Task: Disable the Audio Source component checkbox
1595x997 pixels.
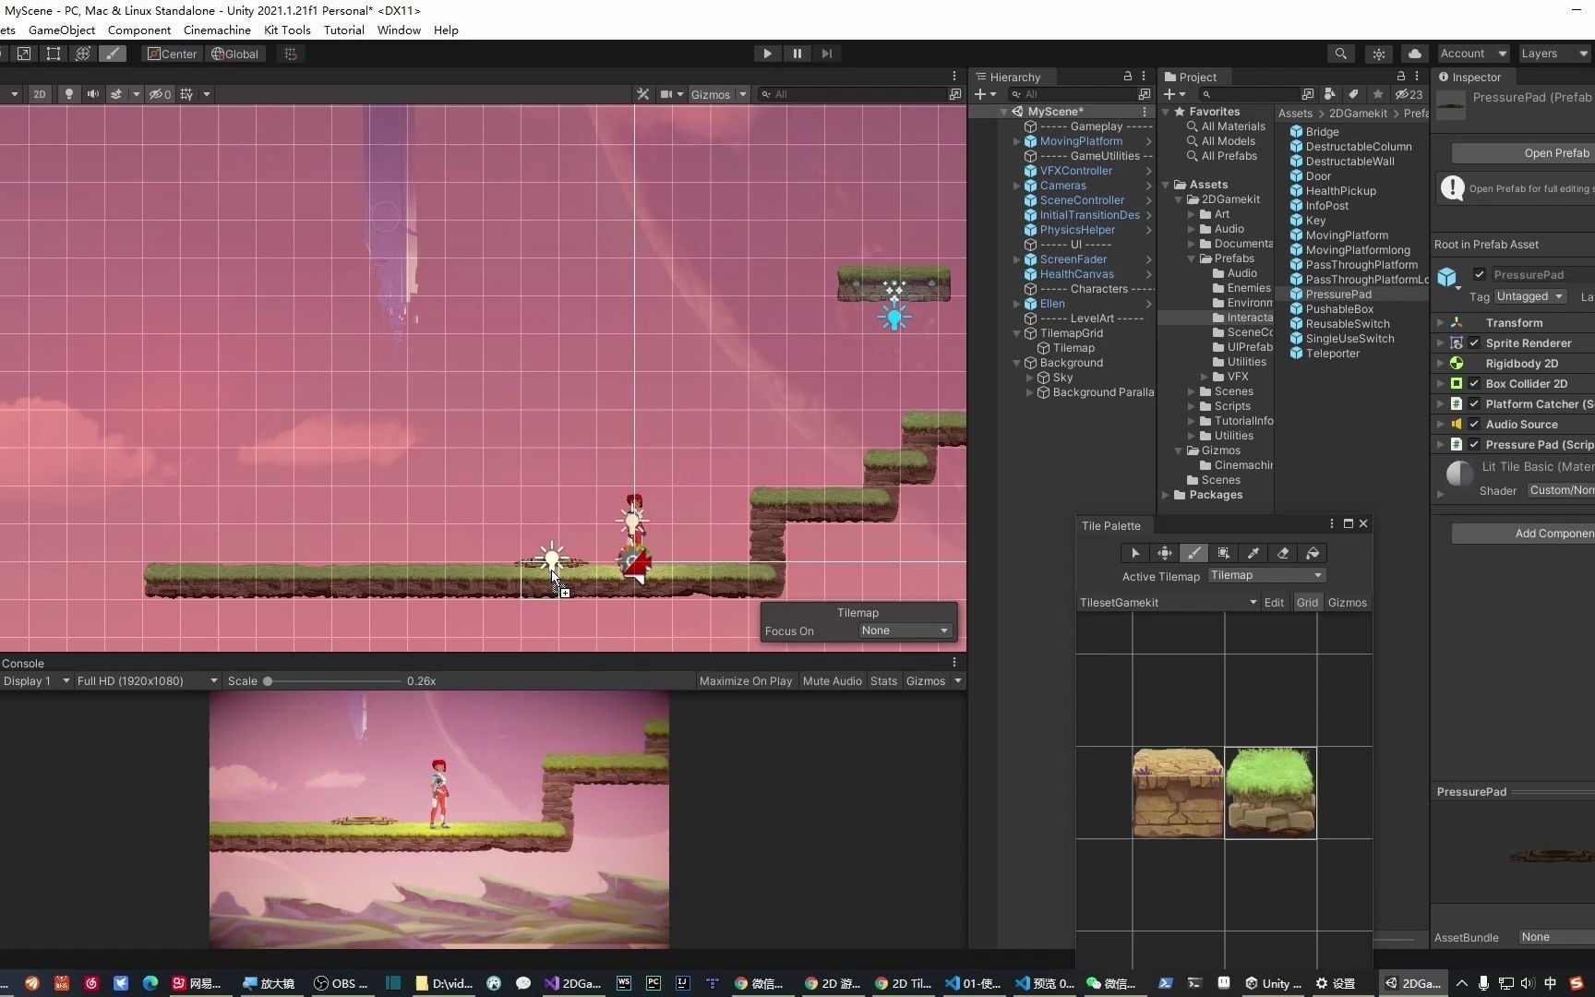Action: pyautogui.click(x=1474, y=424)
